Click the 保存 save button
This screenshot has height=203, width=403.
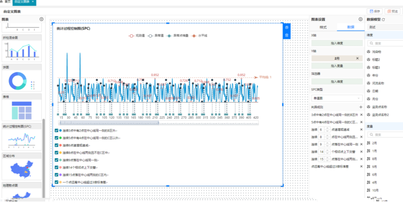click(x=375, y=11)
